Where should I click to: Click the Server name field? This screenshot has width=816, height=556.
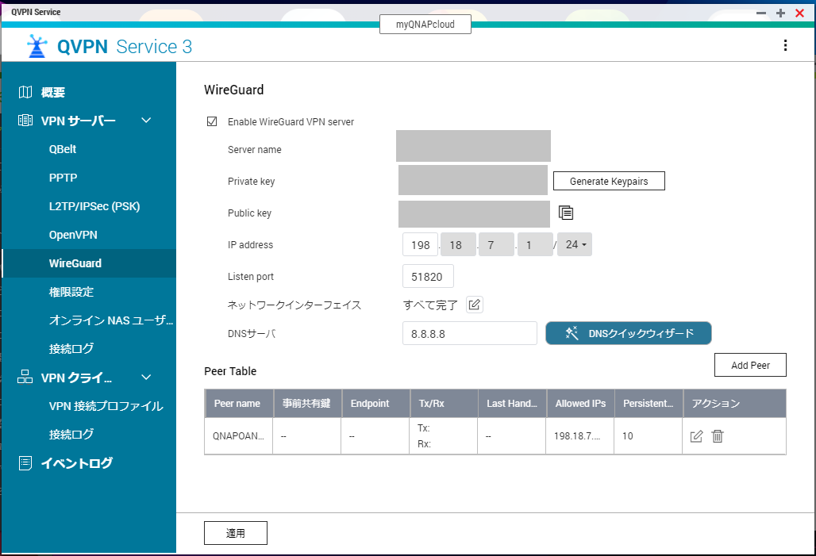[x=473, y=146]
